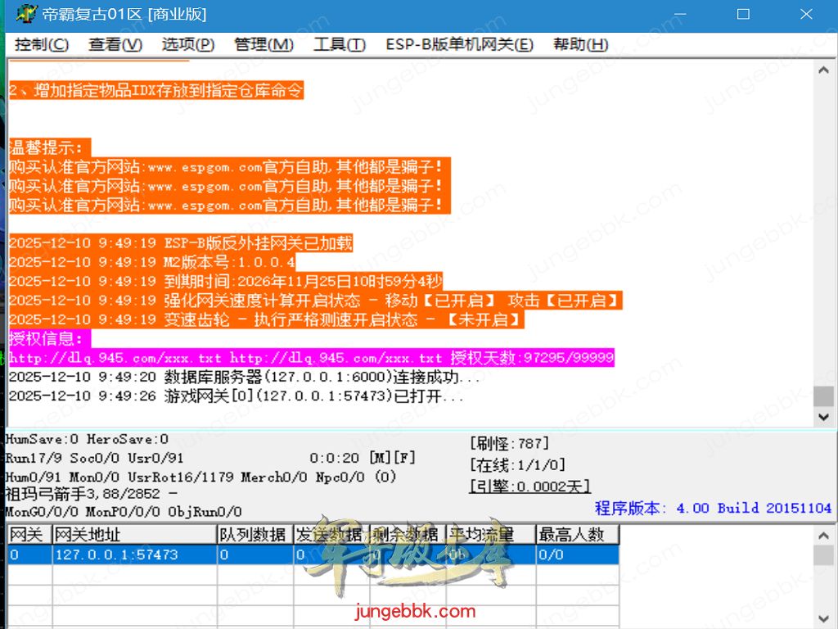Image resolution: width=838 pixels, height=629 pixels.
Task: Open the 控制(C) menu
Action: click(42, 44)
